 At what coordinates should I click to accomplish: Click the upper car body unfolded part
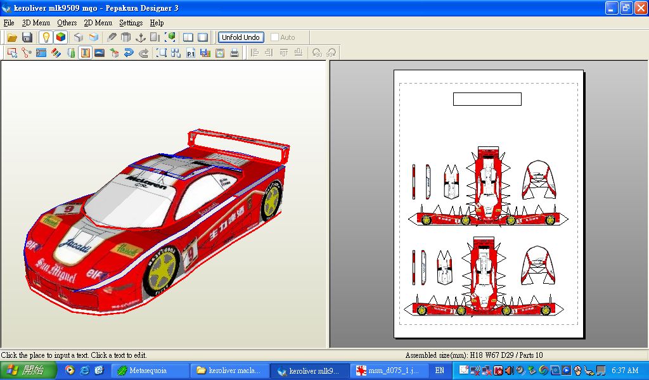(487, 184)
